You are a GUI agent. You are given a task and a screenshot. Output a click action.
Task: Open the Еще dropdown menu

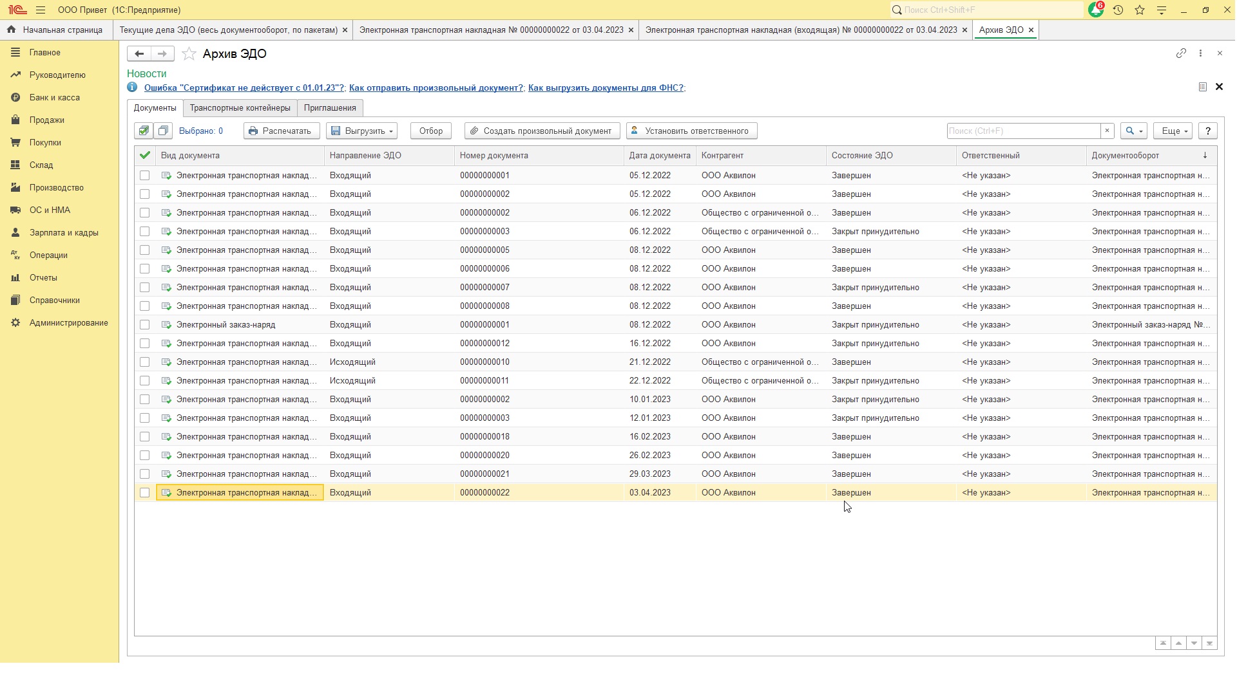click(1173, 131)
